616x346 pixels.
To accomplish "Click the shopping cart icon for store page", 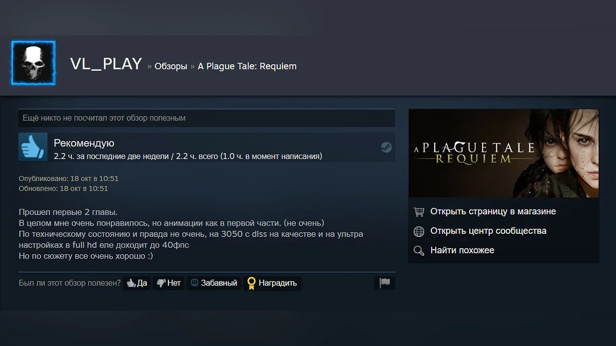I will tap(419, 212).
